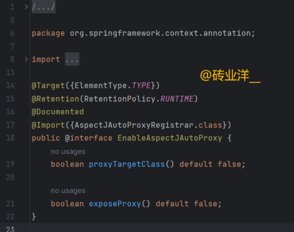Viewport: 294px width, 232px height.
Task: Click line number 18 in the gutter
Action: coord(10,138)
